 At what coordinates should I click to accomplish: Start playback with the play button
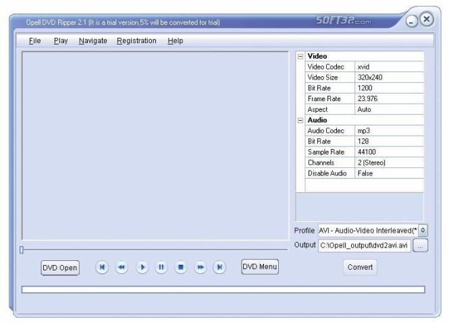click(142, 267)
